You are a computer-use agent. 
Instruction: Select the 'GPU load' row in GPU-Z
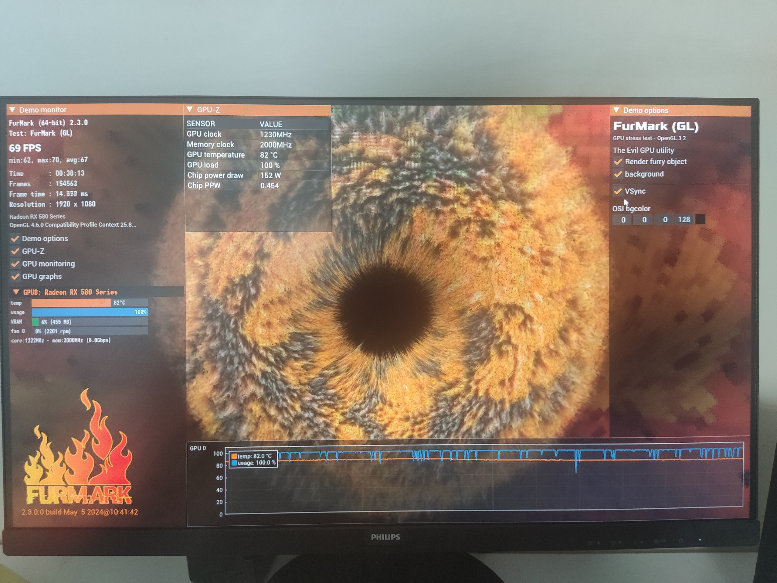[258, 165]
